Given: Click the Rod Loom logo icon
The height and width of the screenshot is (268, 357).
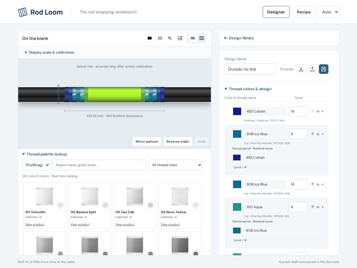Looking at the screenshot, I should tap(23, 12).
